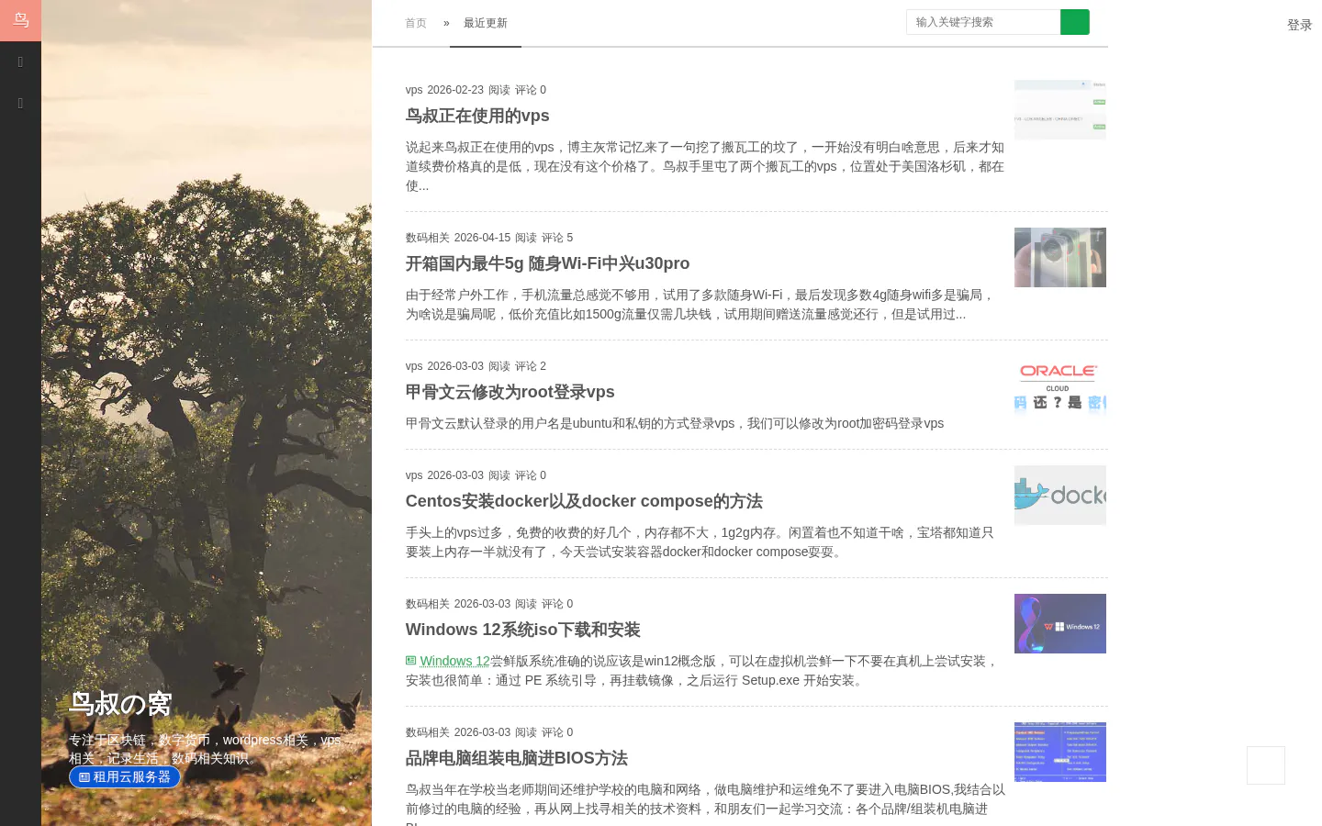Open the post 品牌电脑组装电脑进BIOS方法

pyautogui.click(x=517, y=758)
